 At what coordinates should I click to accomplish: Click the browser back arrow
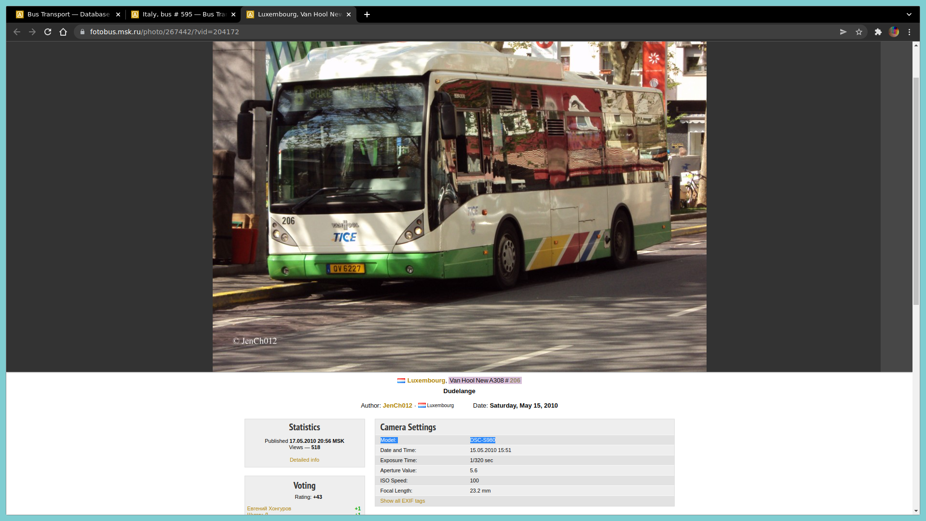pyautogui.click(x=17, y=32)
